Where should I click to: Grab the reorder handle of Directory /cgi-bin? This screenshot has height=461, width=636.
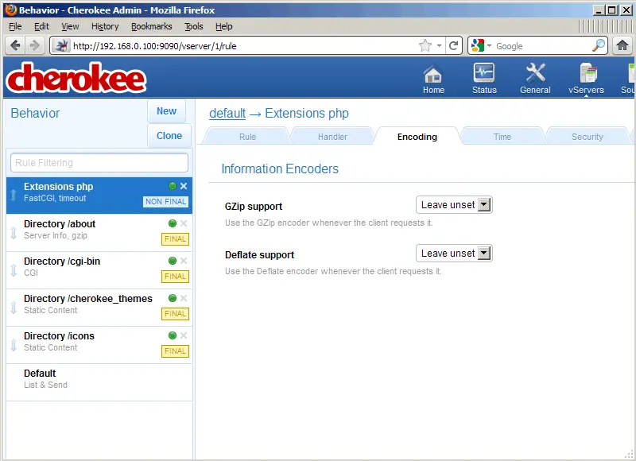14,270
